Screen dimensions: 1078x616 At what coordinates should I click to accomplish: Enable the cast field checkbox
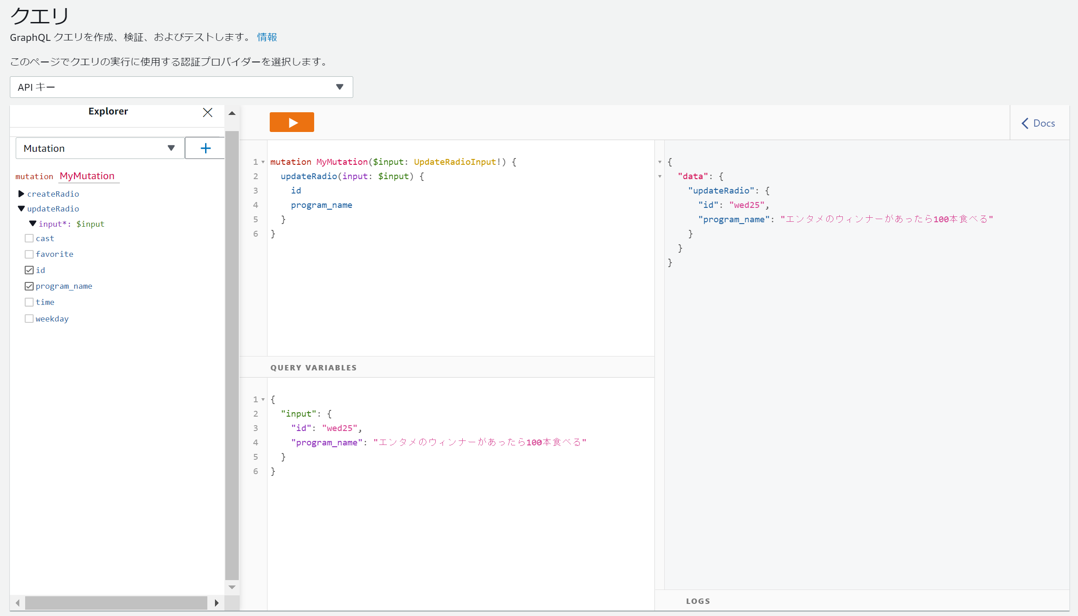click(29, 238)
